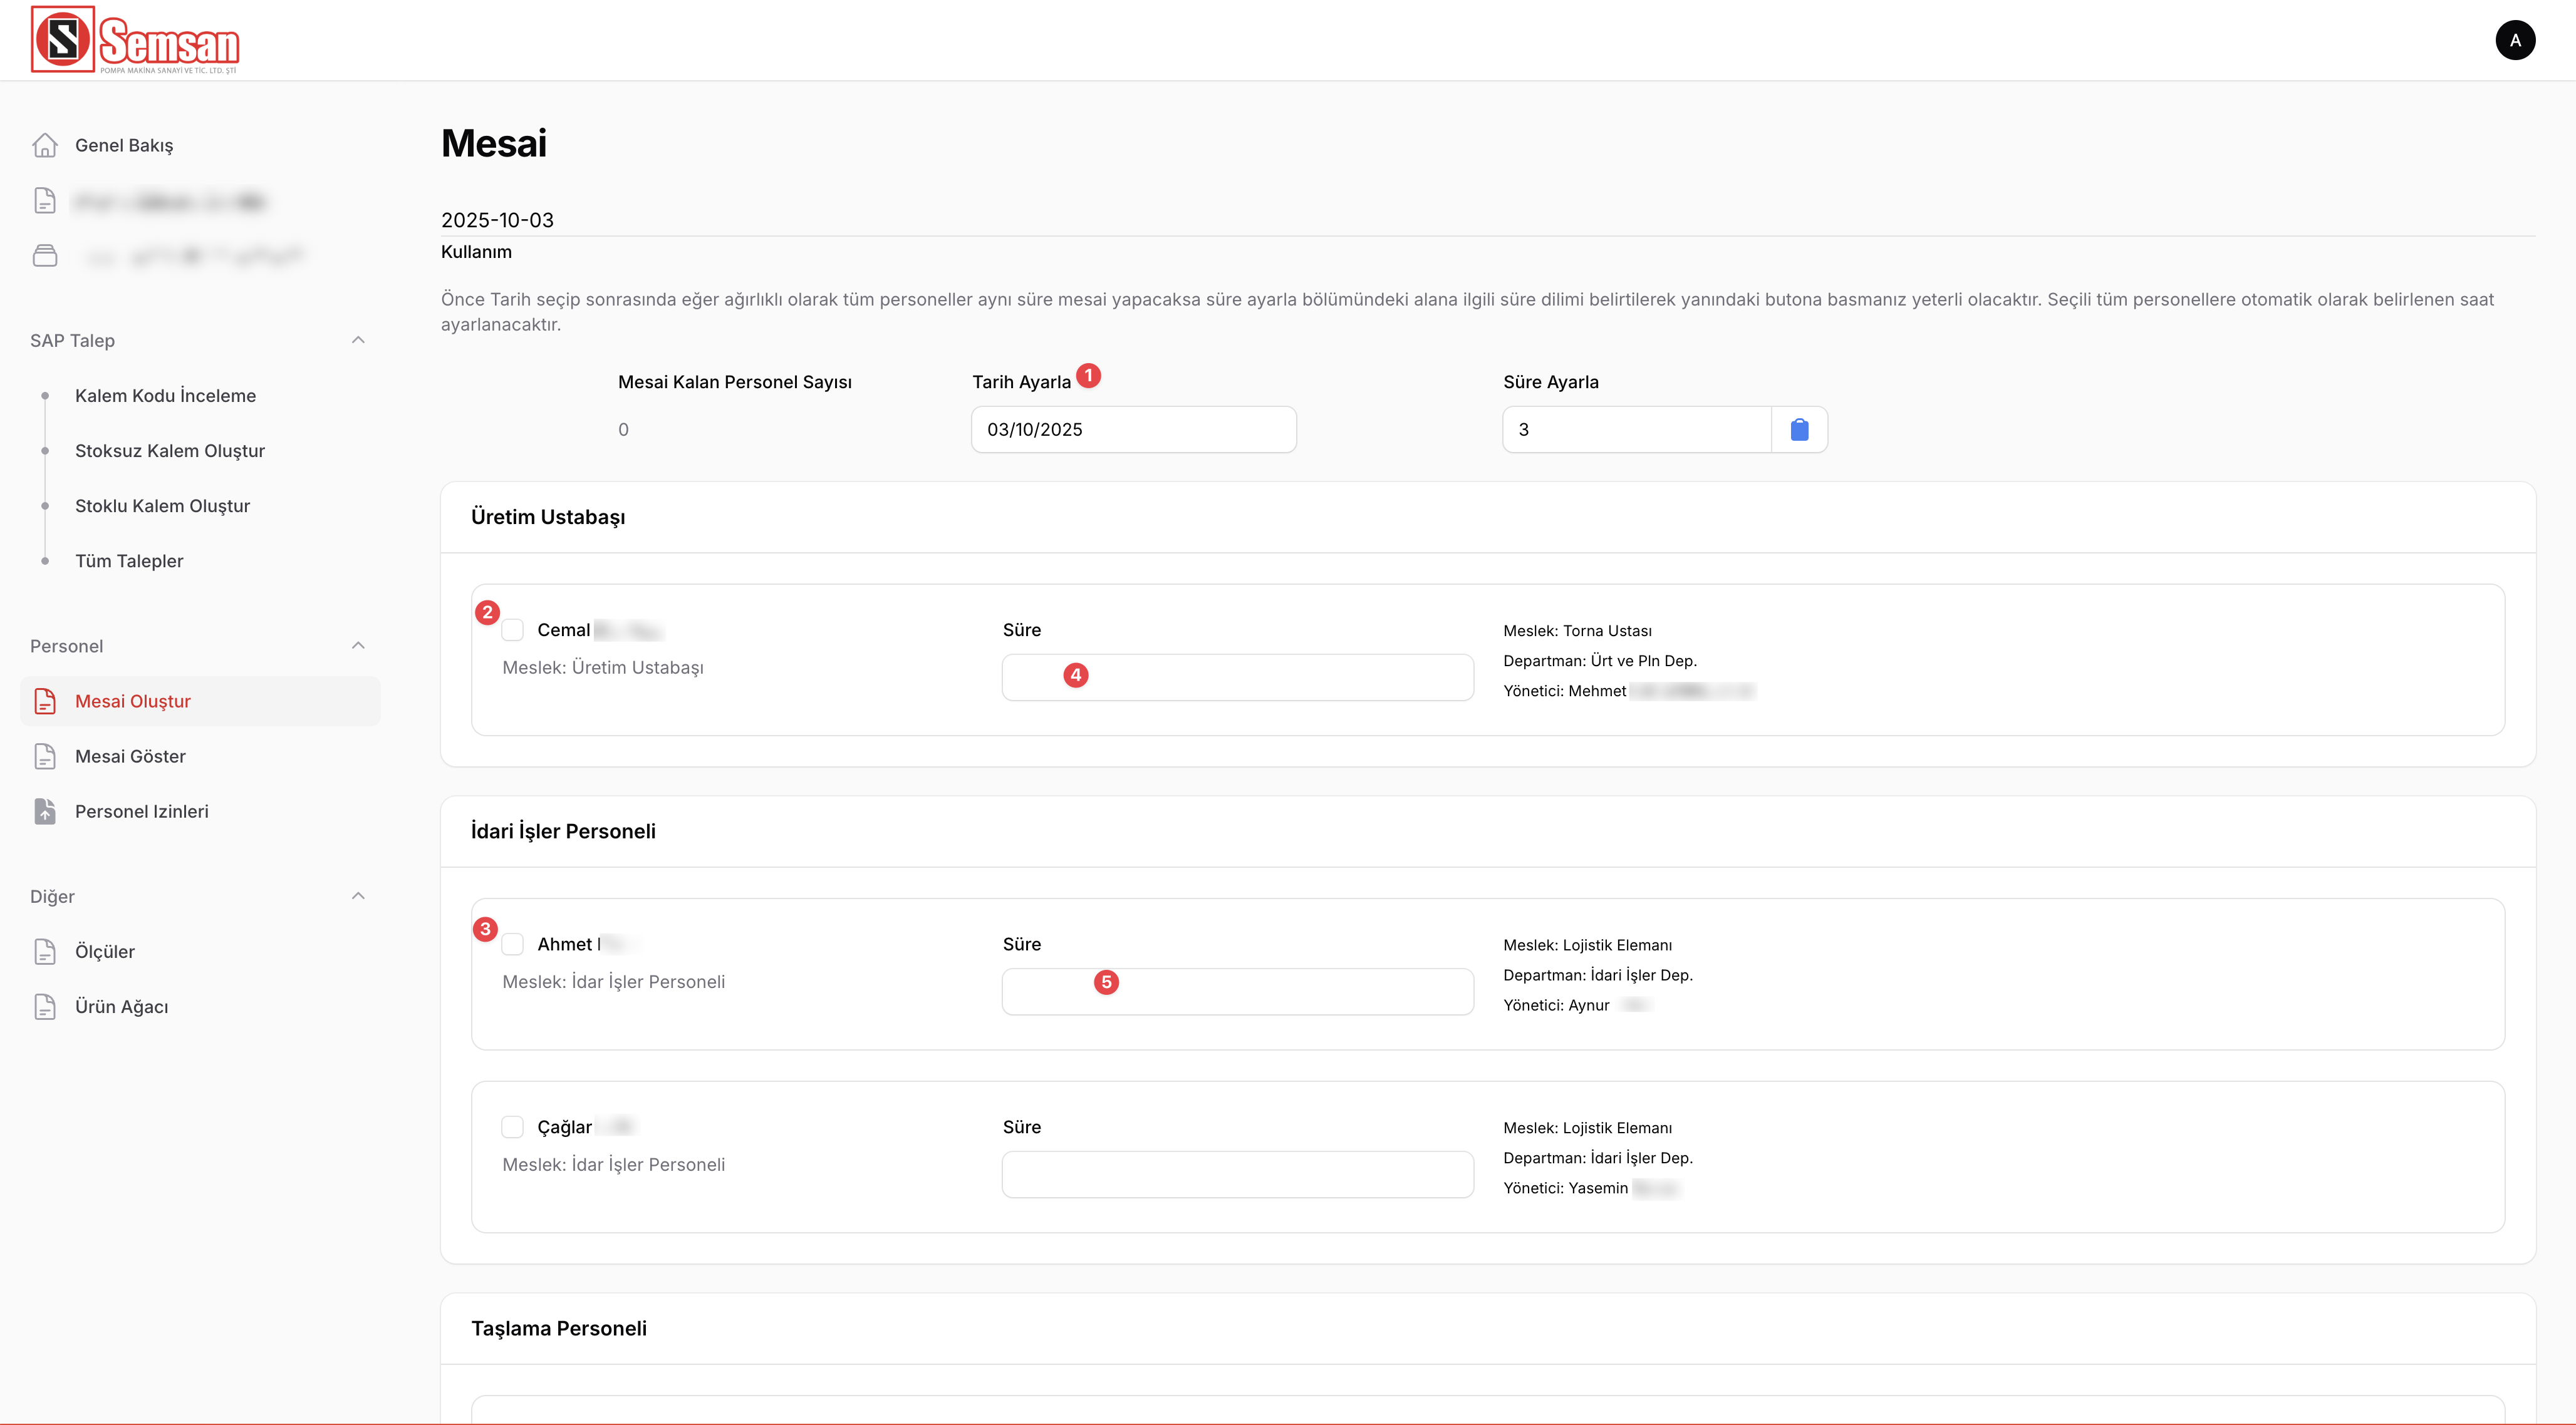Click the Semsan logo

[x=135, y=40]
